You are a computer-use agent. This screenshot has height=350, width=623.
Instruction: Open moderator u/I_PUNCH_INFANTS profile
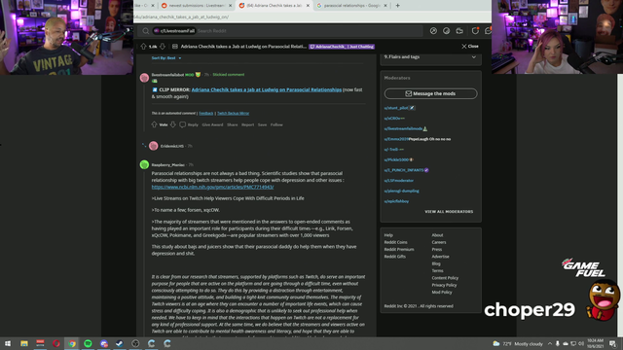click(404, 170)
